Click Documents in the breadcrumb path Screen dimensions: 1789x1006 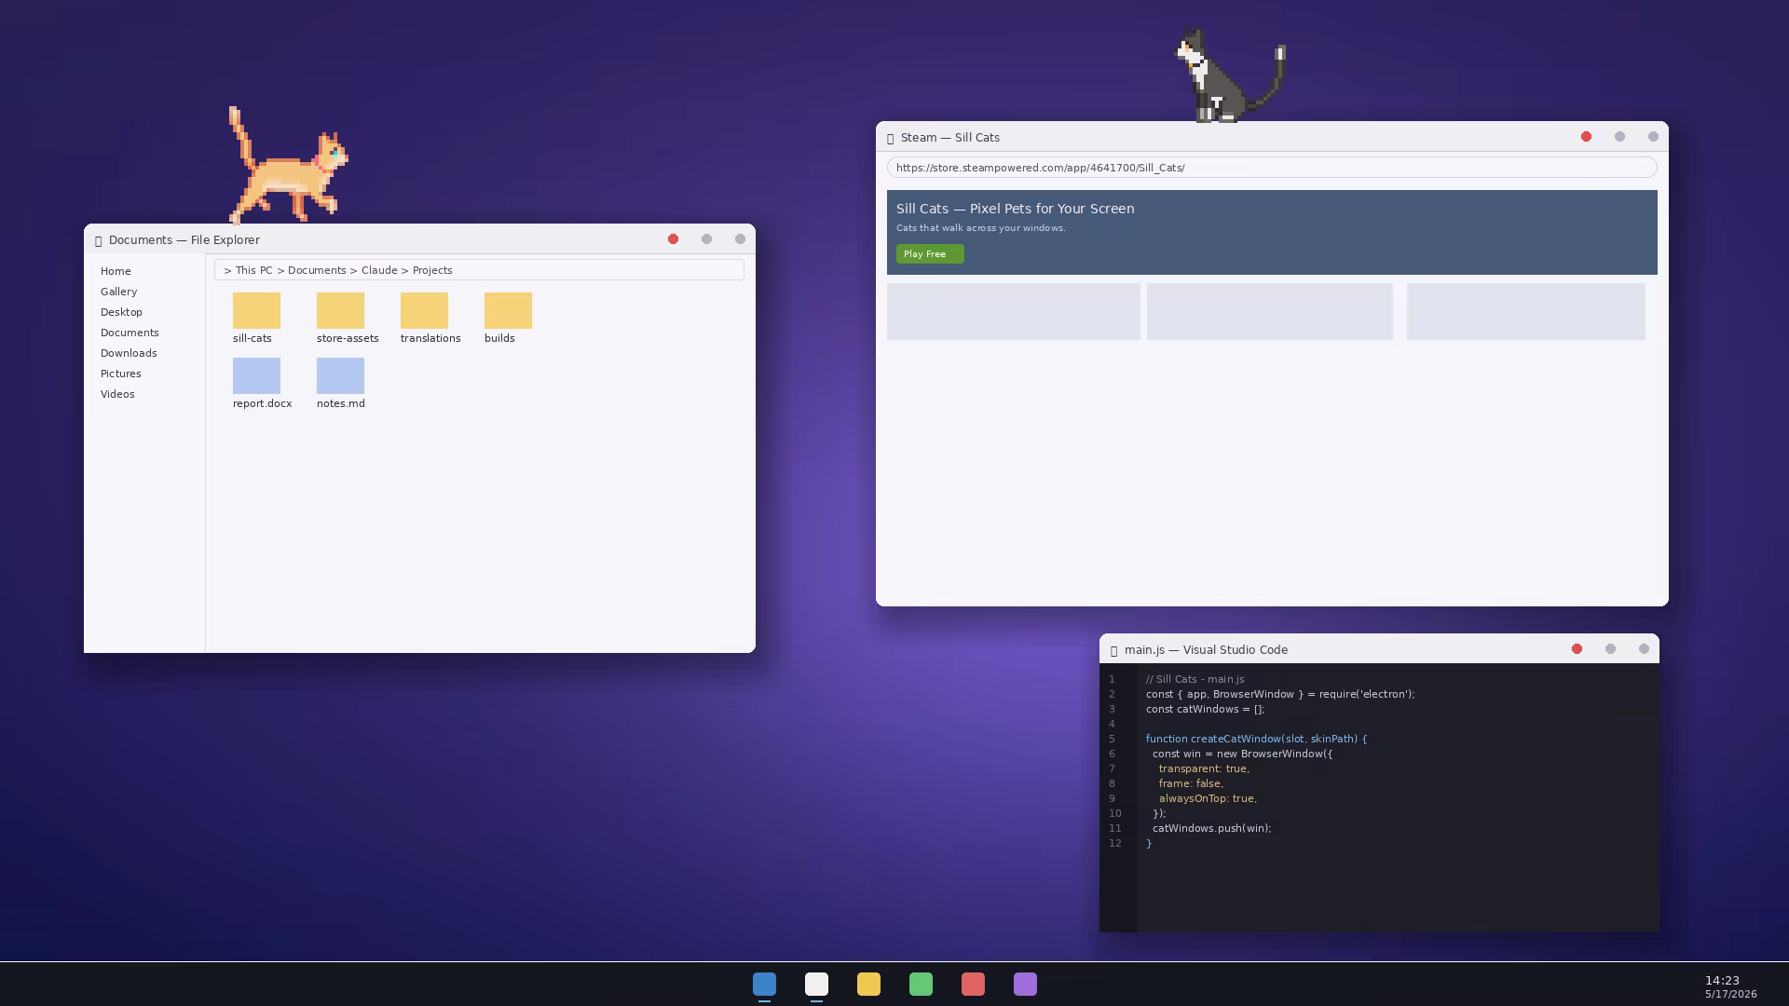pyautogui.click(x=317, y=270)
